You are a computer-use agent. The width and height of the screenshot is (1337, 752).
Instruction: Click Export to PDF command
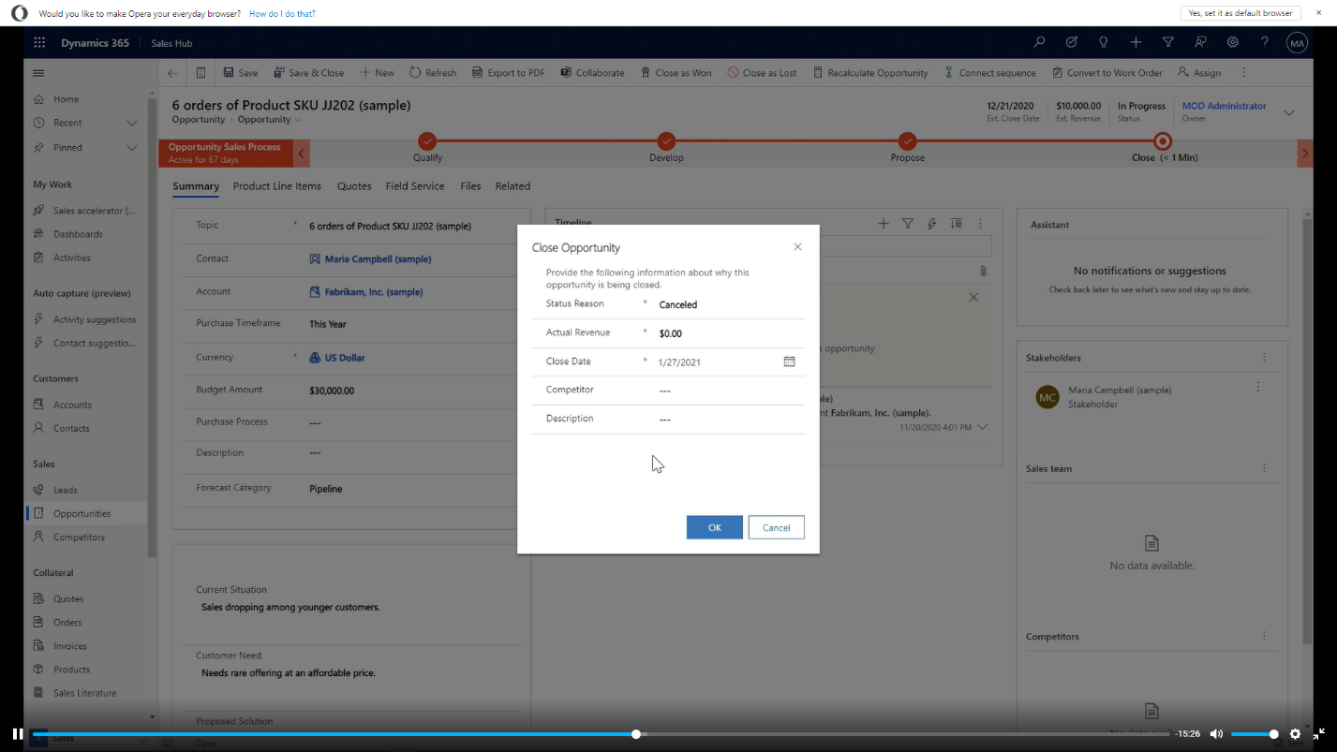coord(508,73)
